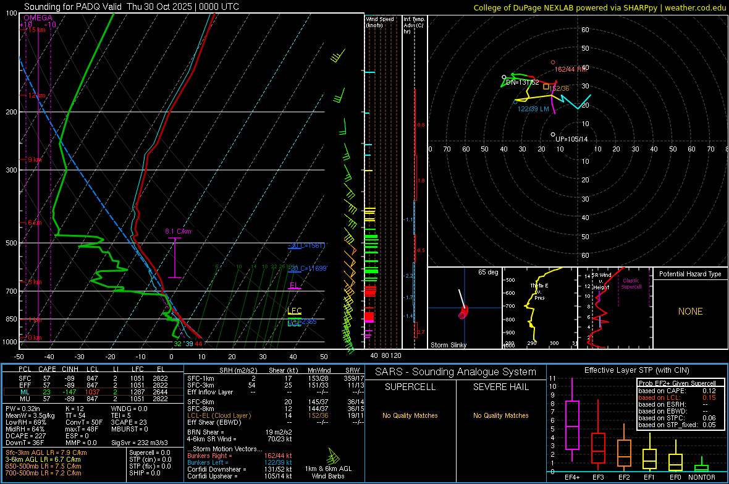Click the '-30 C=15811' height annotation
Screen dimensions: 729x484
pos(307,245)
